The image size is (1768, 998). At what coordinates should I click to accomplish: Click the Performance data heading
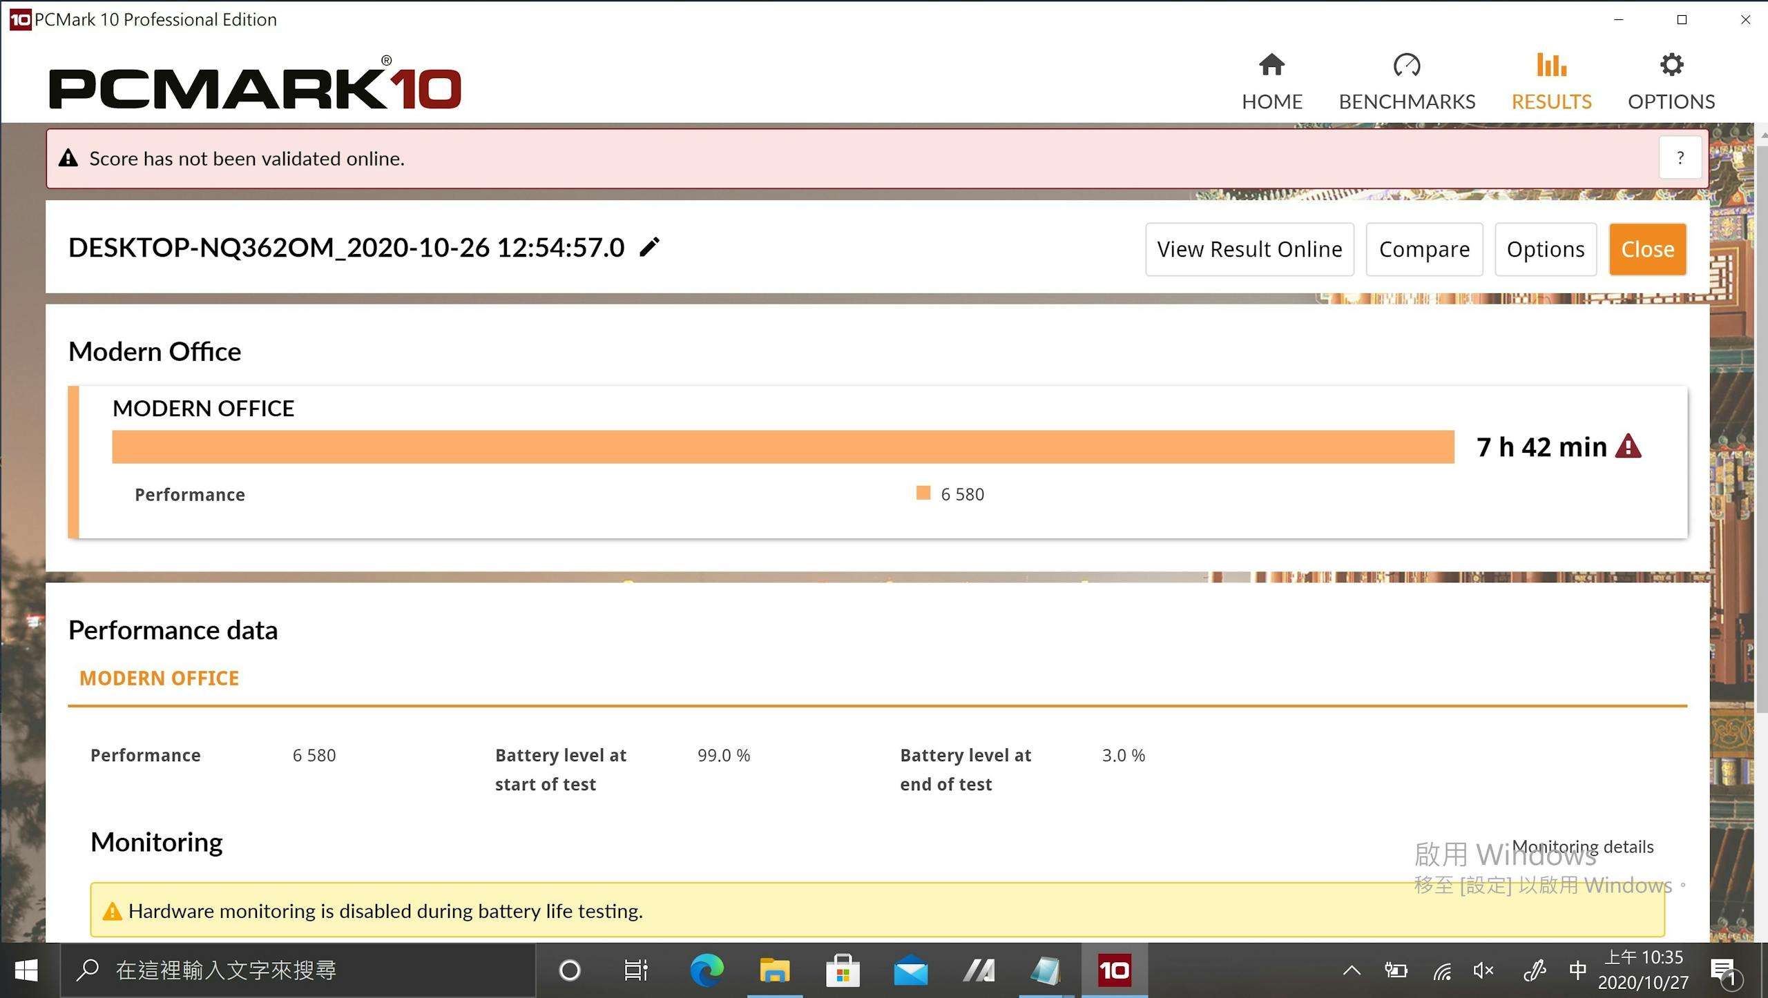173,630
